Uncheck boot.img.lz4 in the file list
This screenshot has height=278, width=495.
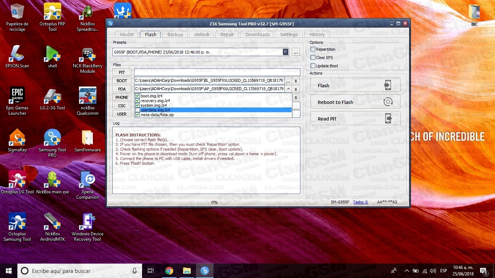tap(137, 96)
